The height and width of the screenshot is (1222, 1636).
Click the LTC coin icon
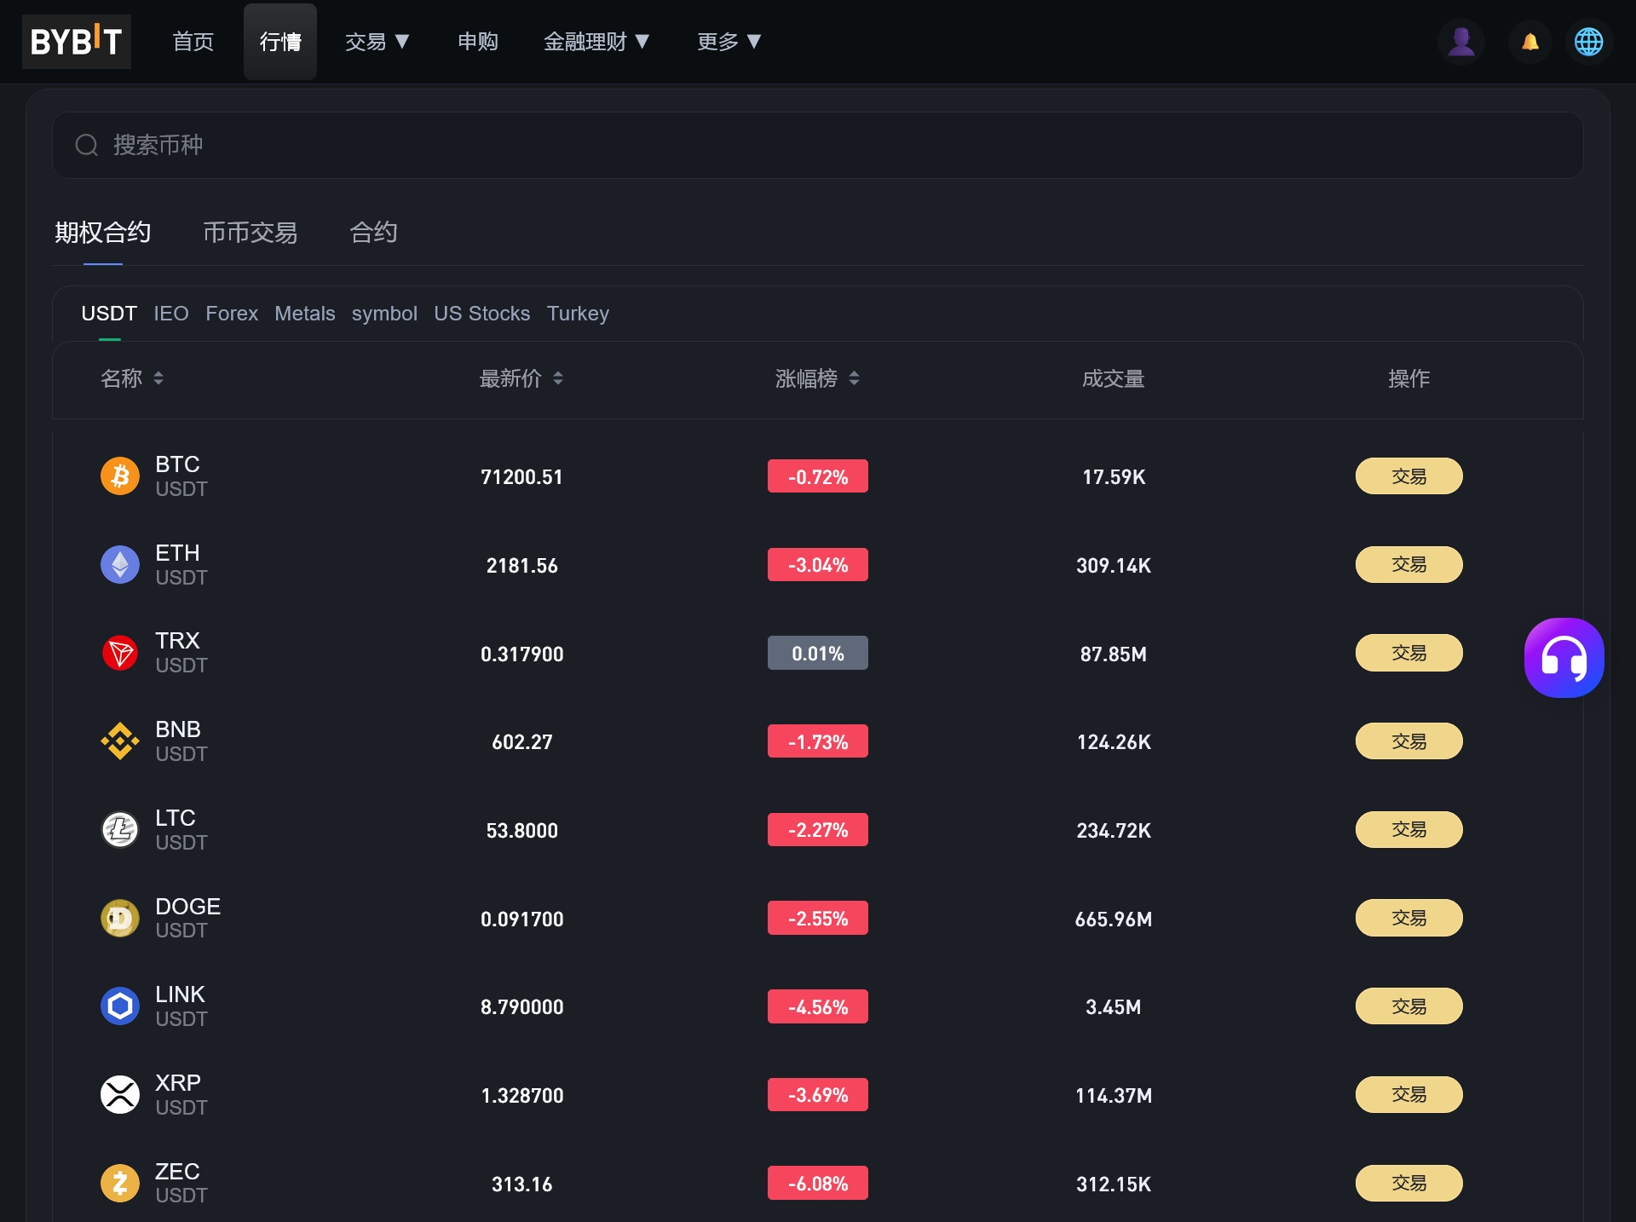point(120,830)
